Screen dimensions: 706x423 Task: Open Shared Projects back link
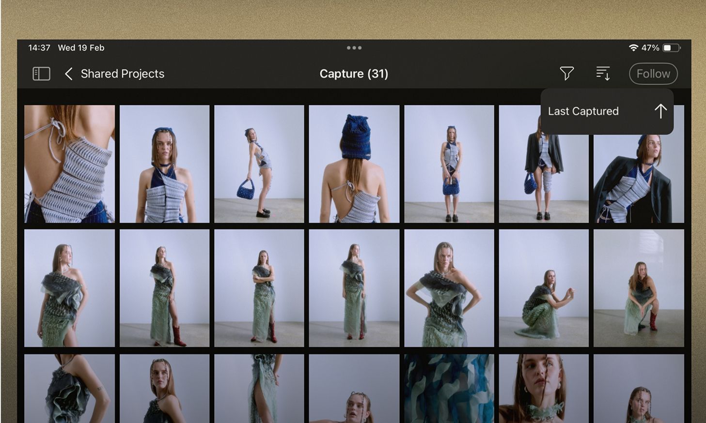click(122, 74)
